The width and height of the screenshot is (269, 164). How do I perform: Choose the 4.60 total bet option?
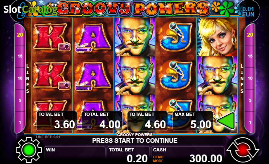[148, 121]
